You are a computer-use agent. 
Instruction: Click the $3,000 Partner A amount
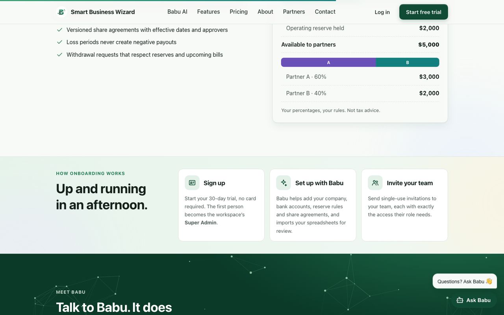[x=429, y=77]
